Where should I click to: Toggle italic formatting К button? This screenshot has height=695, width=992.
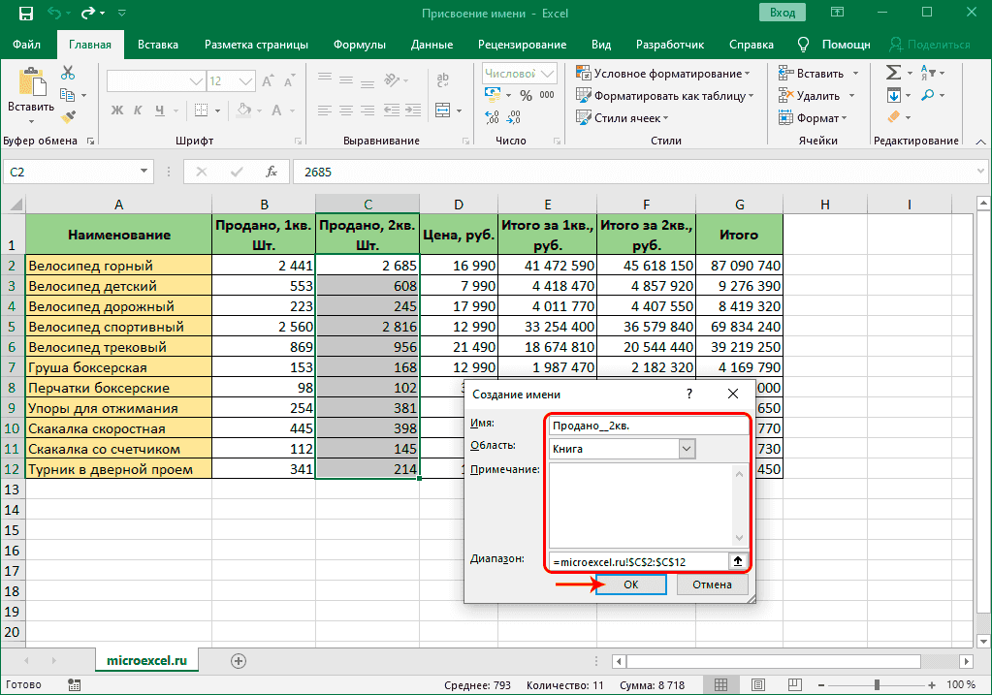pyautogui.click(x=138, y=109)
